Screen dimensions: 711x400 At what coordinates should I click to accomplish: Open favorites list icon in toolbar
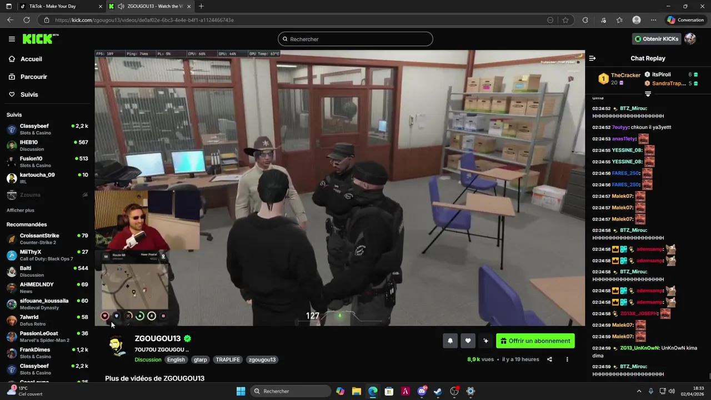pyautogui.click(x=619, y=20)
